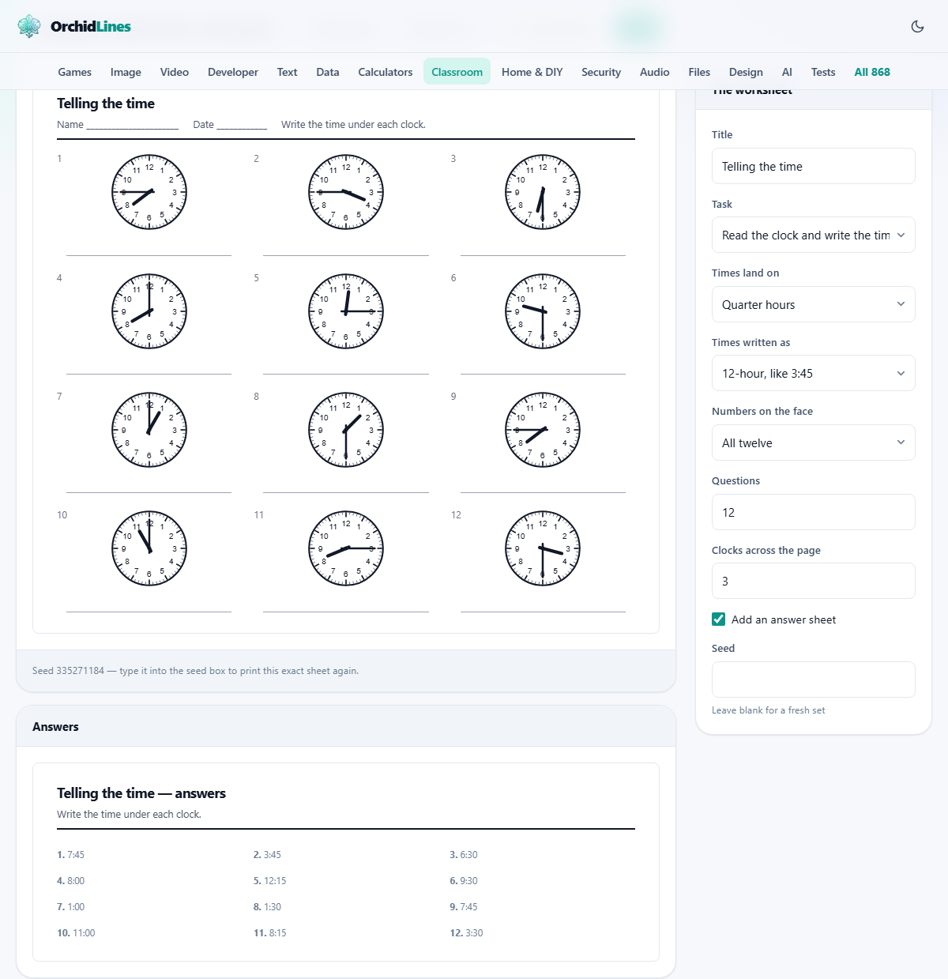The image size is (948, 979).
Task: Toggle dark mode with the moon icon
Action: click(917, 26)
